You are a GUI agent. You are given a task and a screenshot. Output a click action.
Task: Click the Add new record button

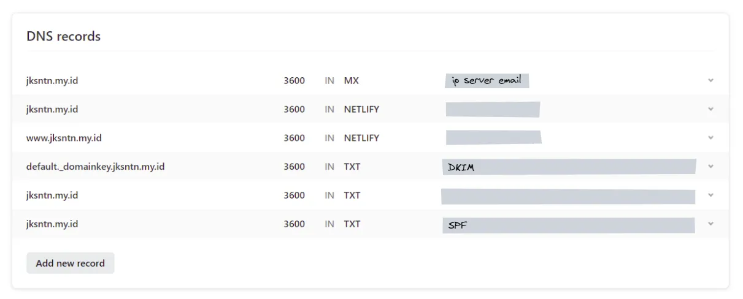tap(70, 263)
